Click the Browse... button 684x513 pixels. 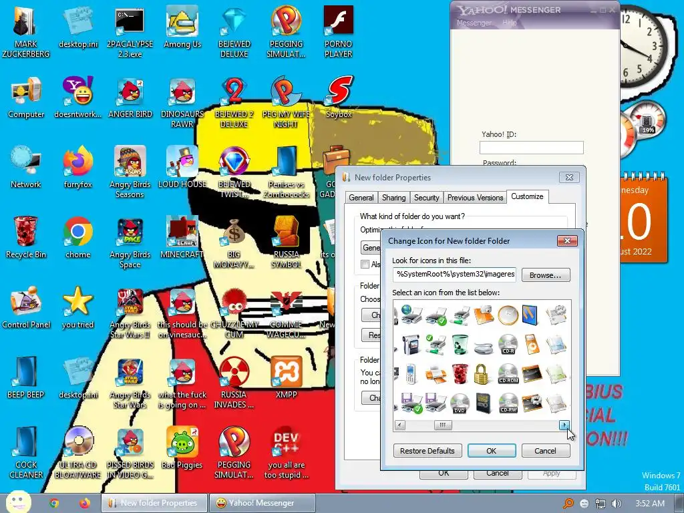pos(545,275)
